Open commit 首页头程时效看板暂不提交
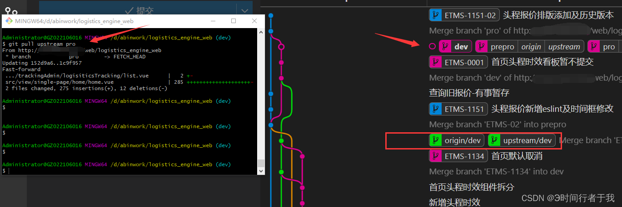 point(542,62)
